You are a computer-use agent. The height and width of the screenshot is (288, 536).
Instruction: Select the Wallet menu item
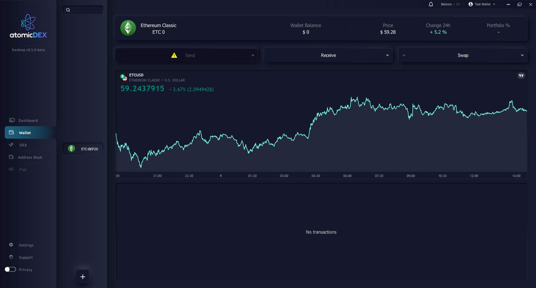pyautogui.click(x=30, y=133)
